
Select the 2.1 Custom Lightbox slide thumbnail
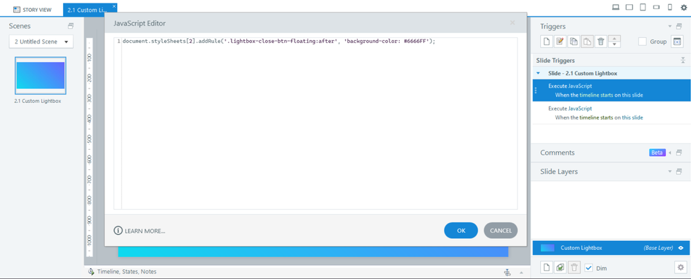point(41,75)
